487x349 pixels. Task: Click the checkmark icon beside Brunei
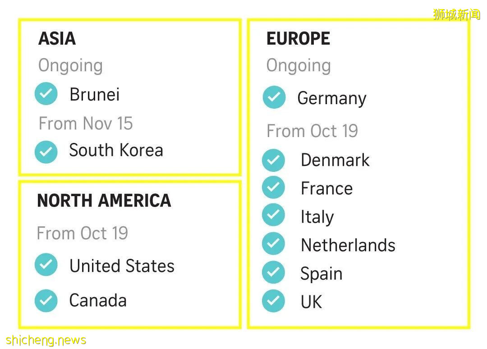click(x=46, y=94)
